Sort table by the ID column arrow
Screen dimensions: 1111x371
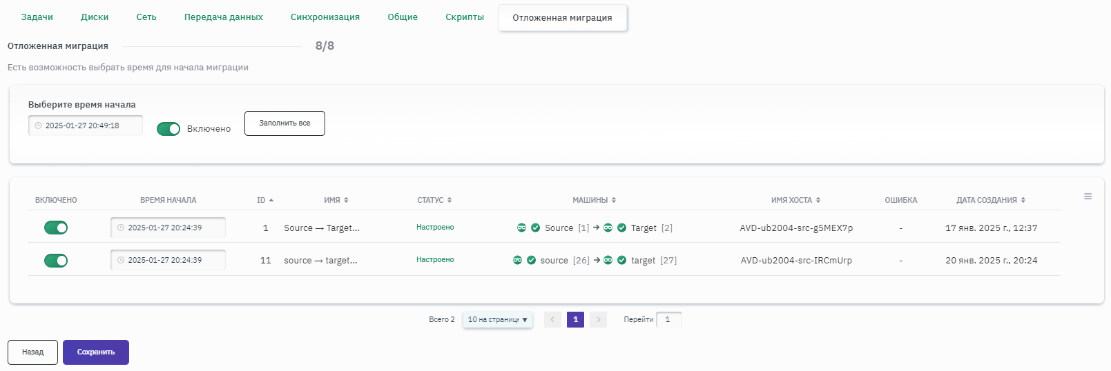(x=271, y=200)
